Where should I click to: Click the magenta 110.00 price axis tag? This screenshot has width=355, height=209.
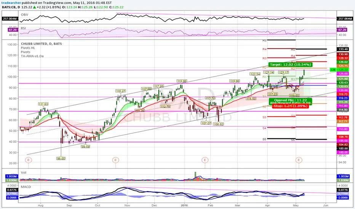343,129
